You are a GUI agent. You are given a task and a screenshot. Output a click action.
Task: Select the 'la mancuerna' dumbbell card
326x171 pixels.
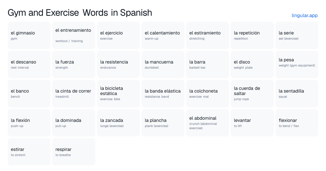point(163,65)
